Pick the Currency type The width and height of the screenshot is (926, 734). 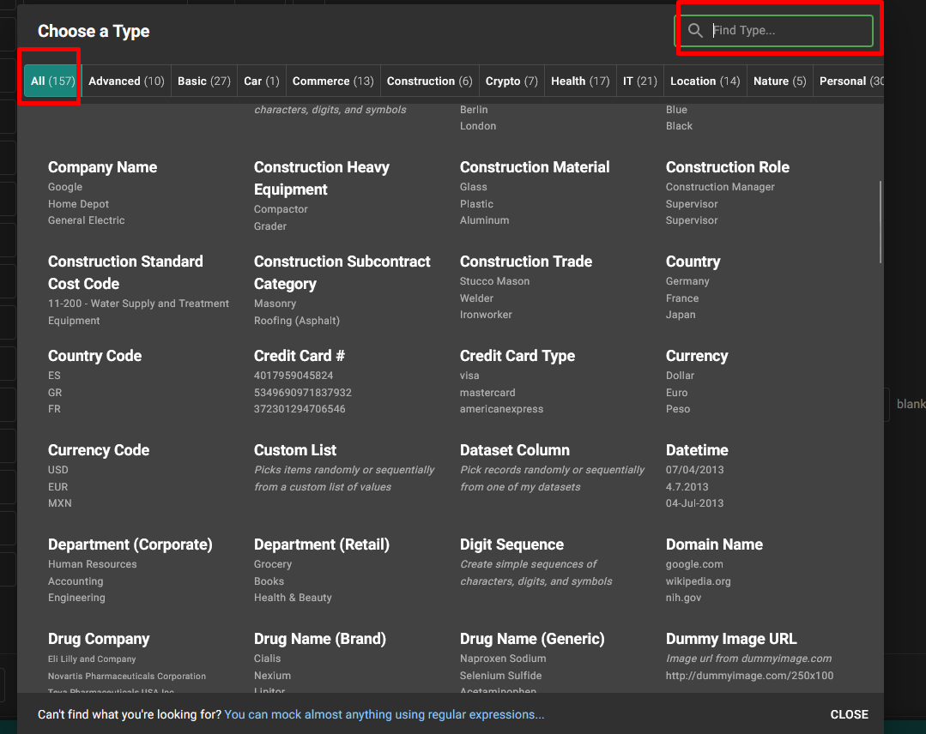[697, 357]
